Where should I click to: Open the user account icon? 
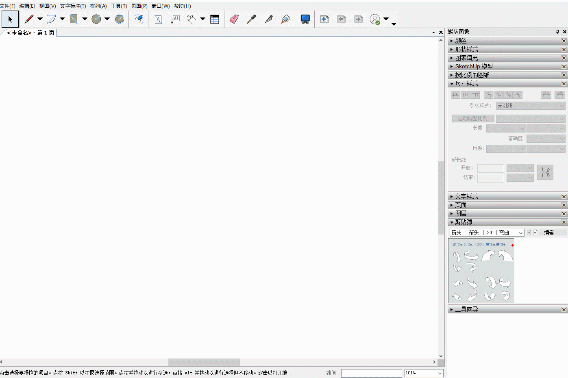(x=375, y=19)
